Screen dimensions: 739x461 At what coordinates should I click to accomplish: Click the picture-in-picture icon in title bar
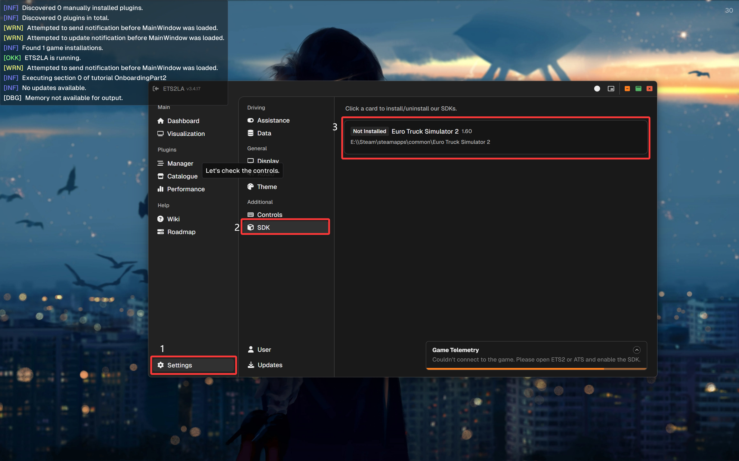pos(611,89)
